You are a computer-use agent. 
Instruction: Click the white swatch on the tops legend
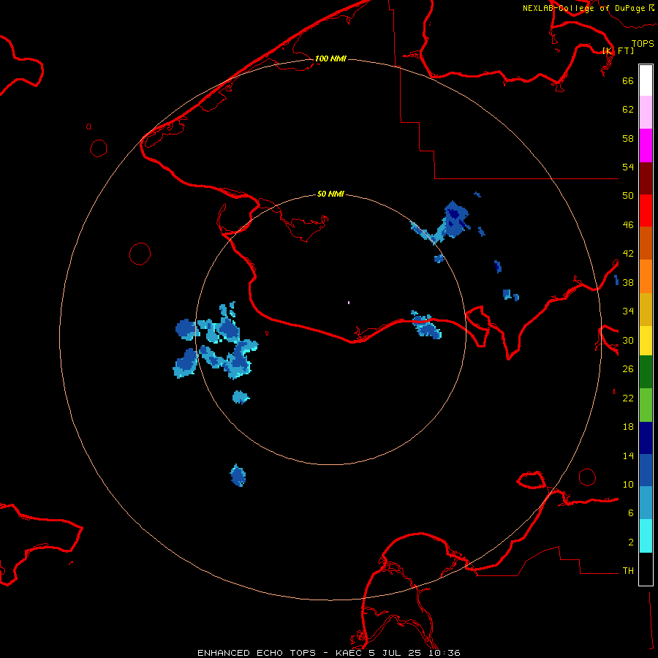tap(646, 80)
